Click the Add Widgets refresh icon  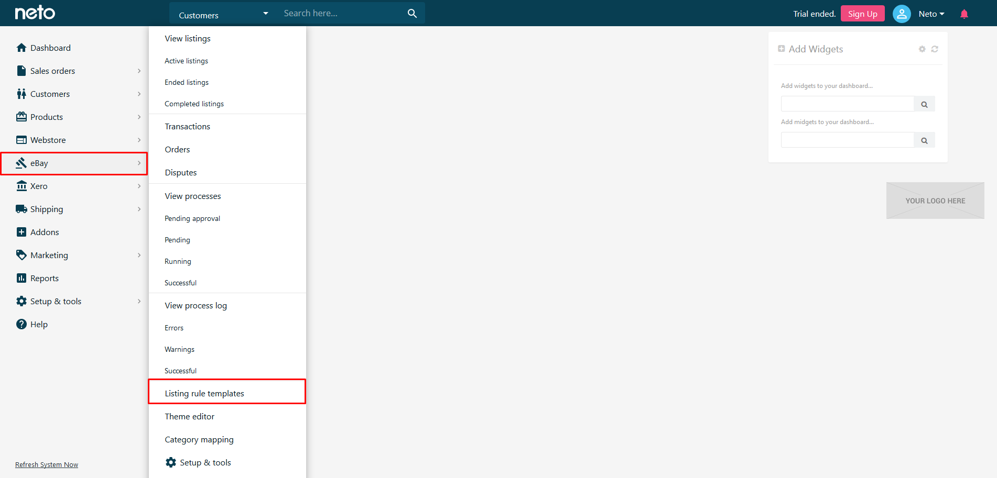(x=935, y=49)
